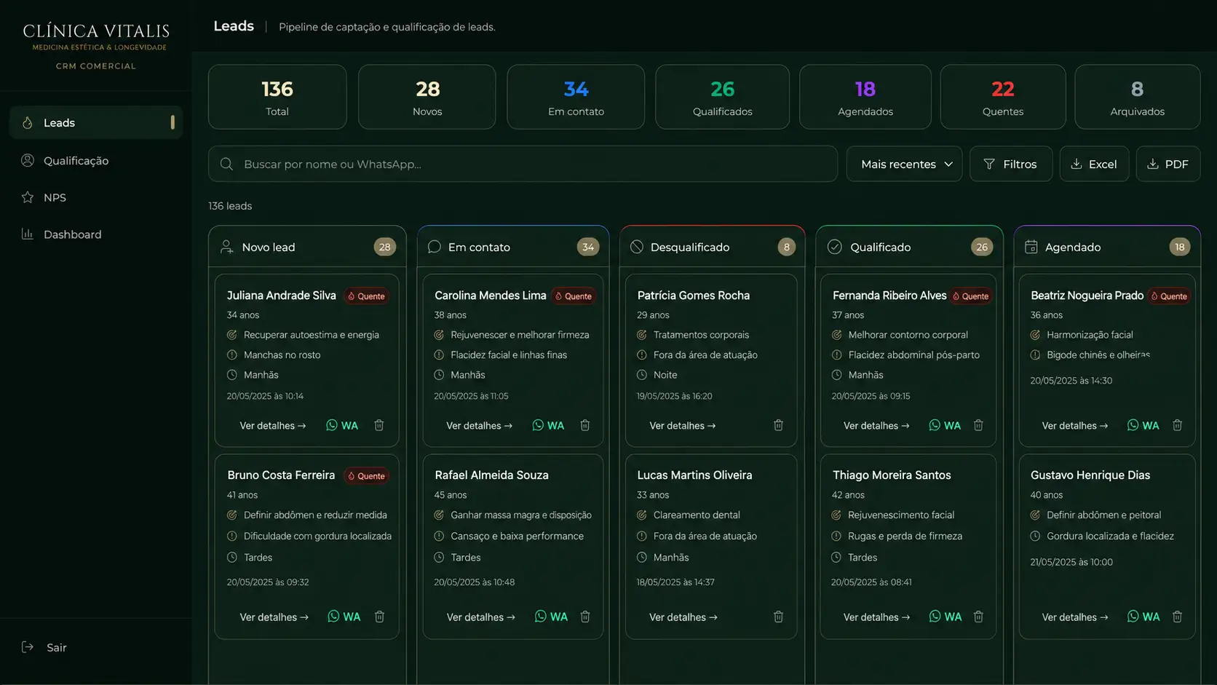The image size is (1217, 685).
Task: Open the Mais recentes sort dropdown
Action: 904,164
